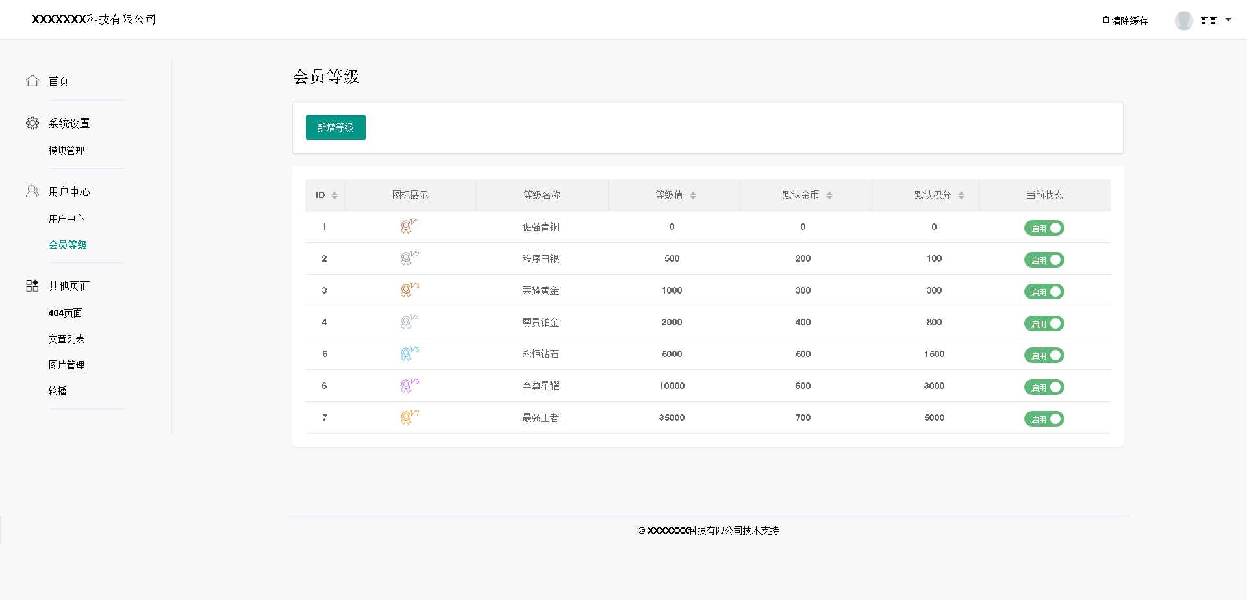Click the pages icon next to 其他页面
Image resolution: width=1247 pixels, height=600 pixels.
click(32, 286)
